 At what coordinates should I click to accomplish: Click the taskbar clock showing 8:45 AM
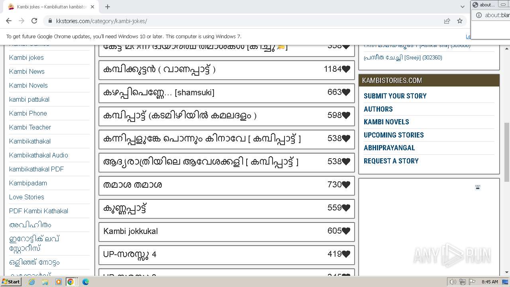(490, 282)
